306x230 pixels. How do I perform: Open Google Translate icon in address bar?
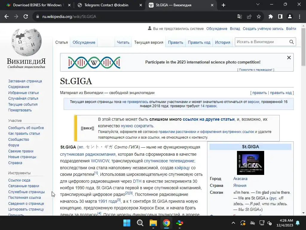tap(239, 17)
